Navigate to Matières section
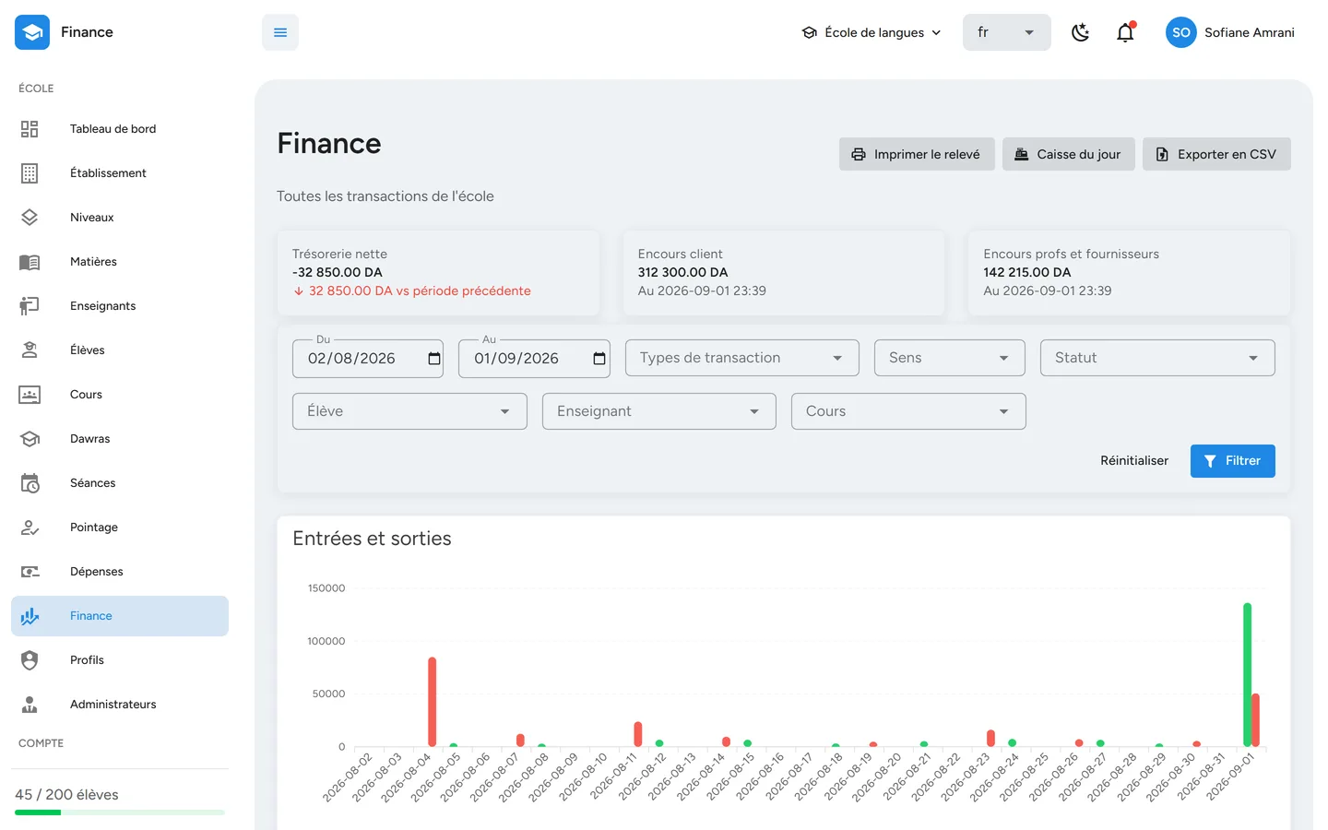 pyautogui.click(x=120, y=262)
